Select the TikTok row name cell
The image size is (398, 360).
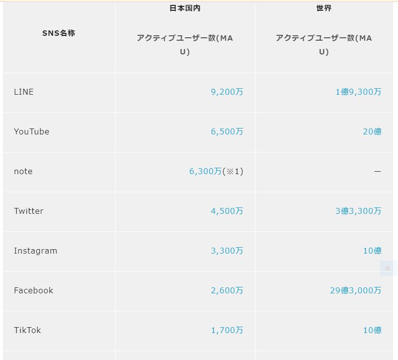[x=59, y=331]
